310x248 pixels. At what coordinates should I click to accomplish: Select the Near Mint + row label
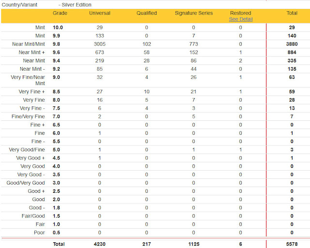32,52
